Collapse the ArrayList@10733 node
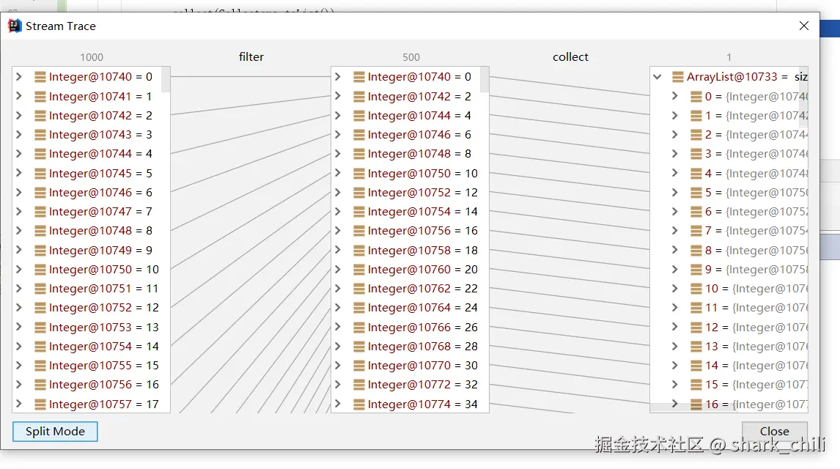Viewport: 840px width, 469px height. click(657, 76)
